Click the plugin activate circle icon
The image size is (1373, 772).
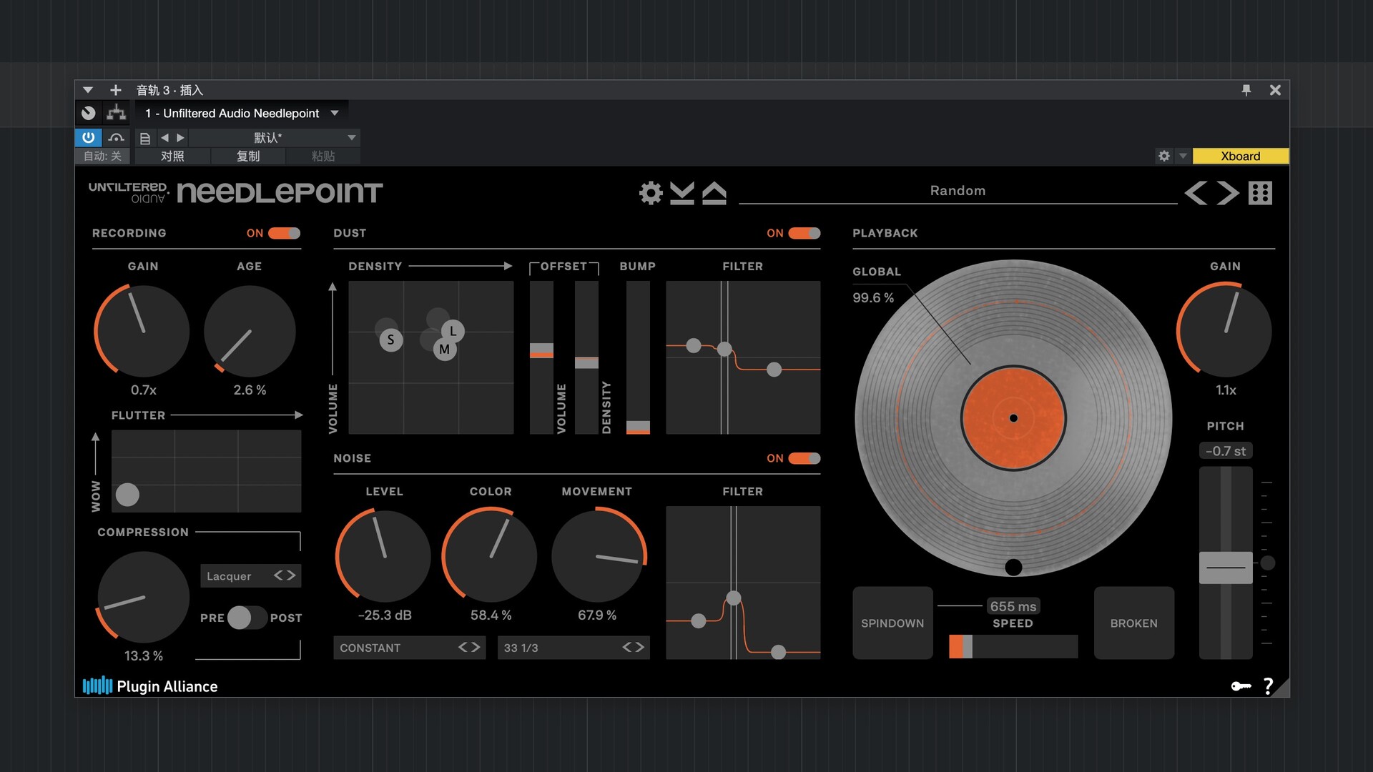[x=89, y=113]
